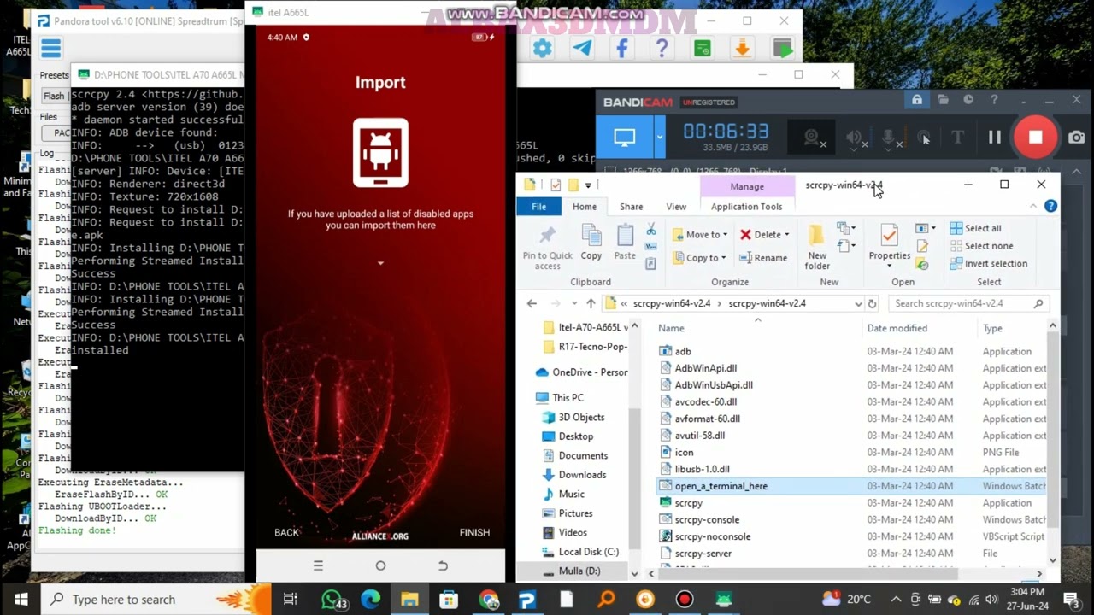Toggle Bandicam text overlay tool
This screenshot has width=1094, height=615.
click(x=958, y=137)
